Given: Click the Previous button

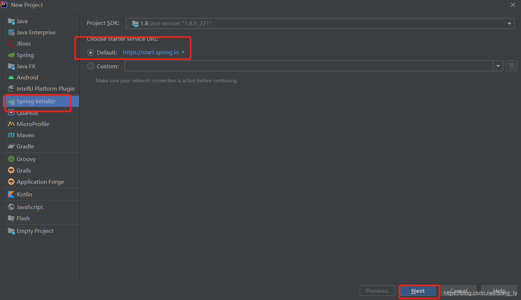Looking at the screenshot, I should point(377,291).
